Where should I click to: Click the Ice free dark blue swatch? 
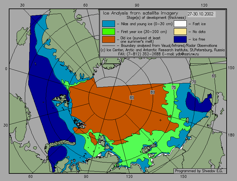tap(180, 39)
